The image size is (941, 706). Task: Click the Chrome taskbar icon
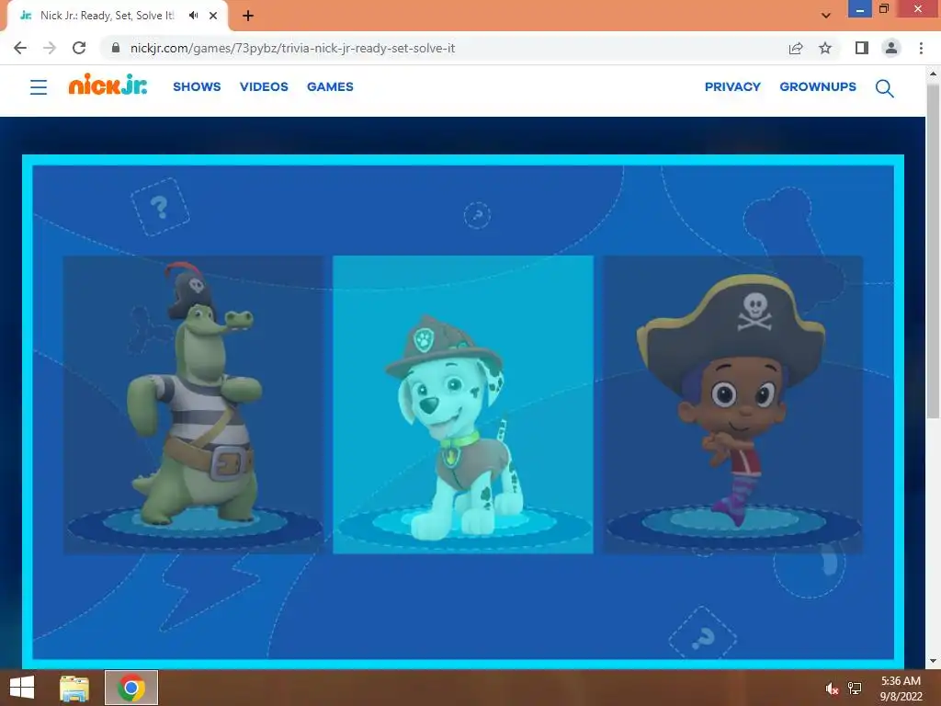(131, 688)
